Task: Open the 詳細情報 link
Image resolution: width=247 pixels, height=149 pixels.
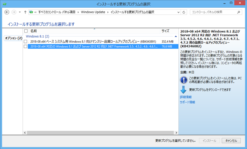Action: pyautogui.click(x=186, y=97)
